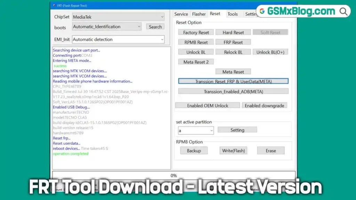
Task: Switch to the Service tab
Action: click(181, 14)
